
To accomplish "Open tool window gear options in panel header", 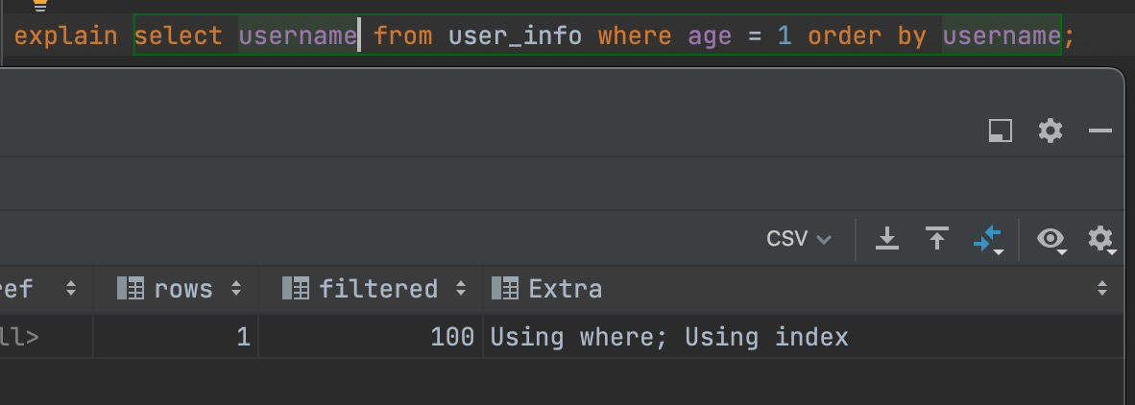I will coord(1050,131).
